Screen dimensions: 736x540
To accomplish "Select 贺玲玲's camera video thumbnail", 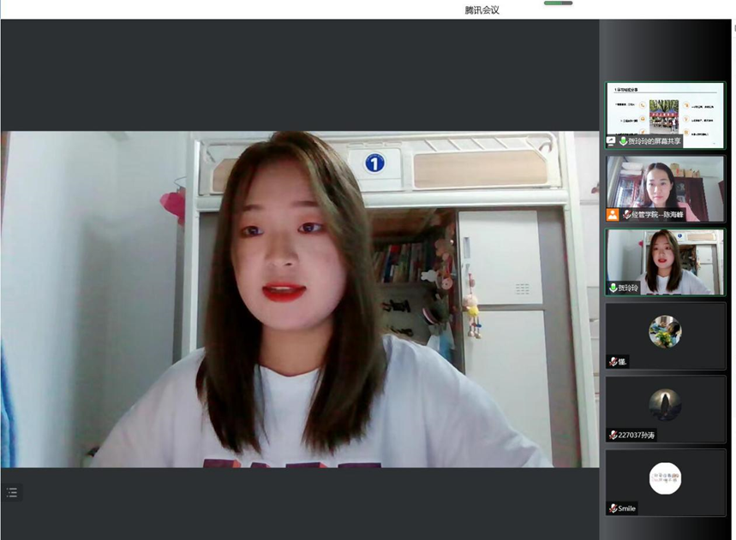I will pyautogui.click(x=665, y=259).
